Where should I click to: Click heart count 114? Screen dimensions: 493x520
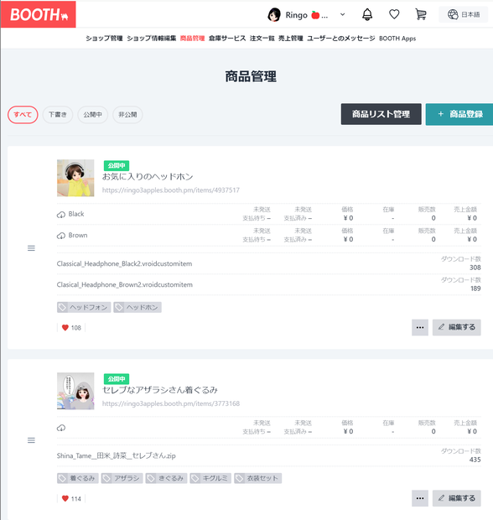(x=71, y=499)
